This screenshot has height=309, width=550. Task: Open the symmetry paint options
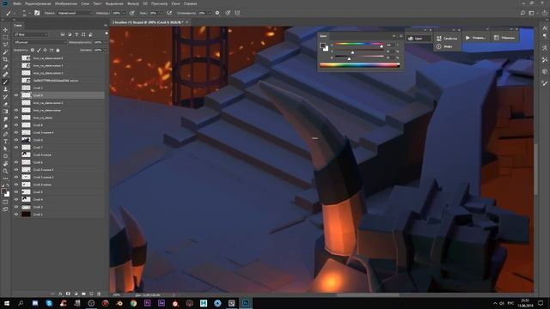click(237, 13)
